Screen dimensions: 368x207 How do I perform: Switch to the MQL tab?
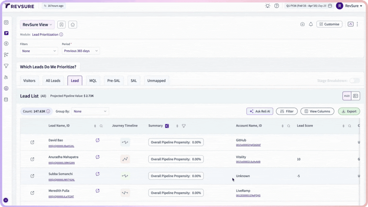(x=93, y=81)
